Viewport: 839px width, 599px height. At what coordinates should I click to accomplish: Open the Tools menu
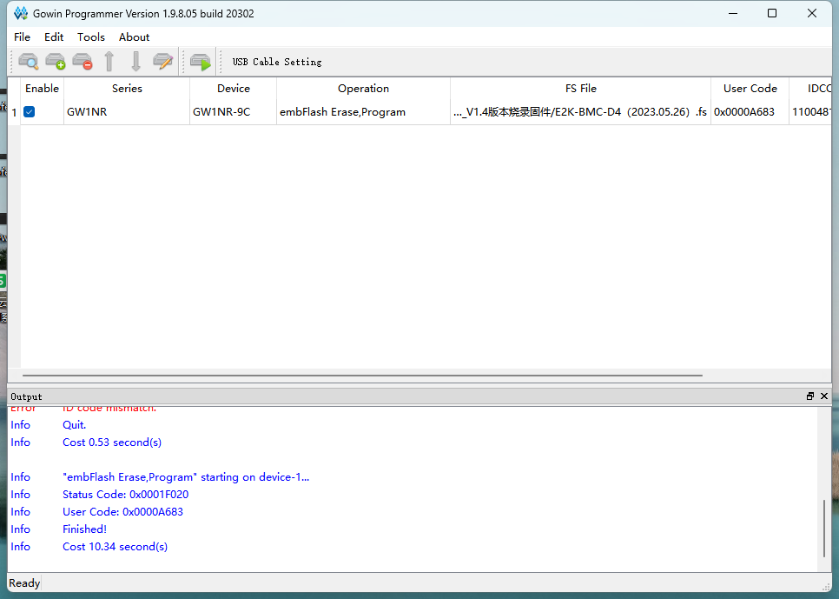(91, 37)
